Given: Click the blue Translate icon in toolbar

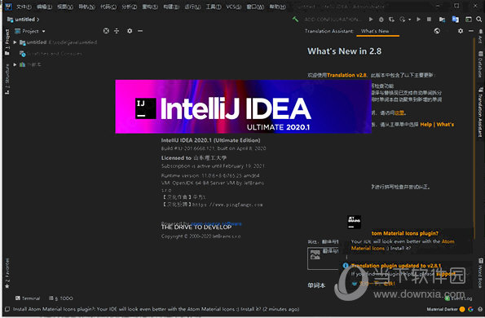Looking at the screenshot, I should tap(456, 20).
